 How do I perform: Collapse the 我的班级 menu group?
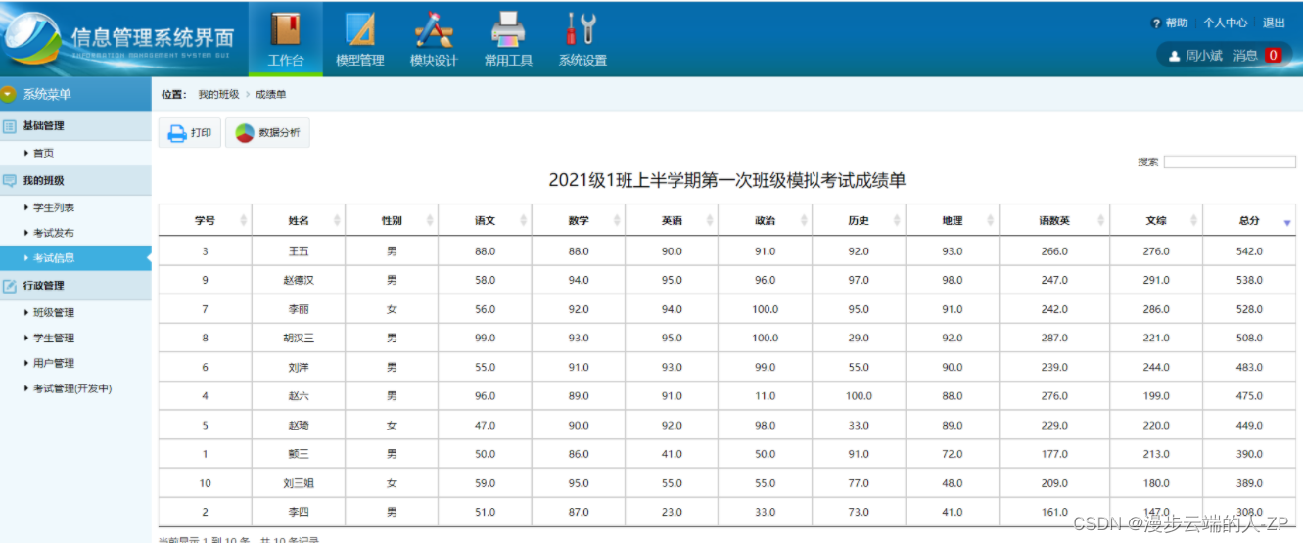tap(75, 181)
